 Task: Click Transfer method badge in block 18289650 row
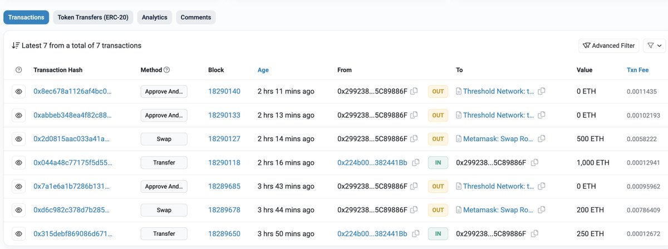click(164, 234)
